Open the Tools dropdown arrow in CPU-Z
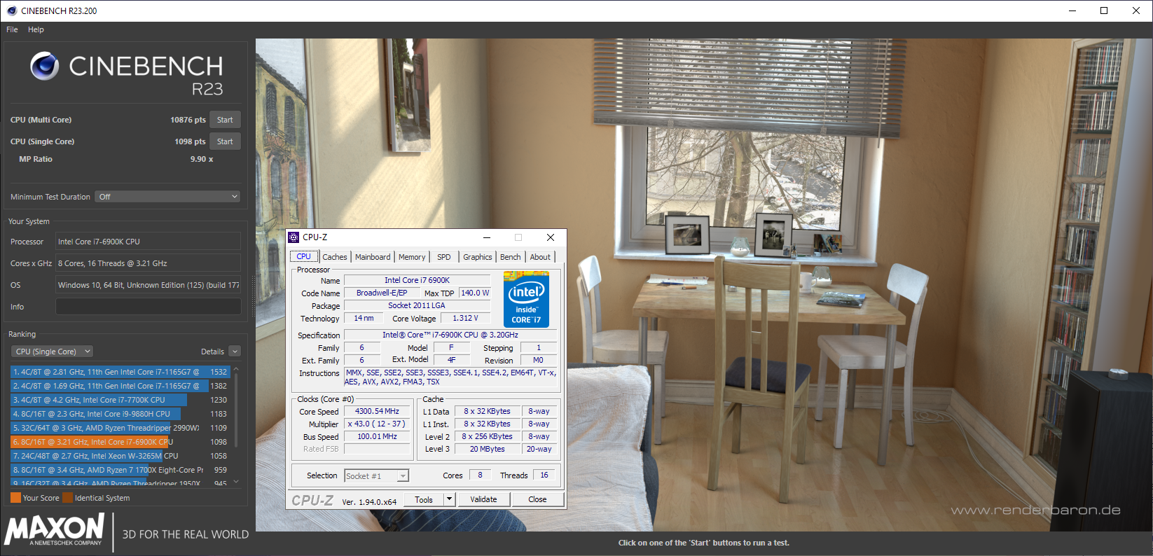This screenshot has width=1153, height=556. 449,499
